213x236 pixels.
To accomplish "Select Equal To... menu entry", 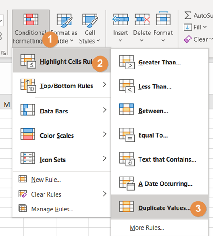I will (x=160, y=135).
